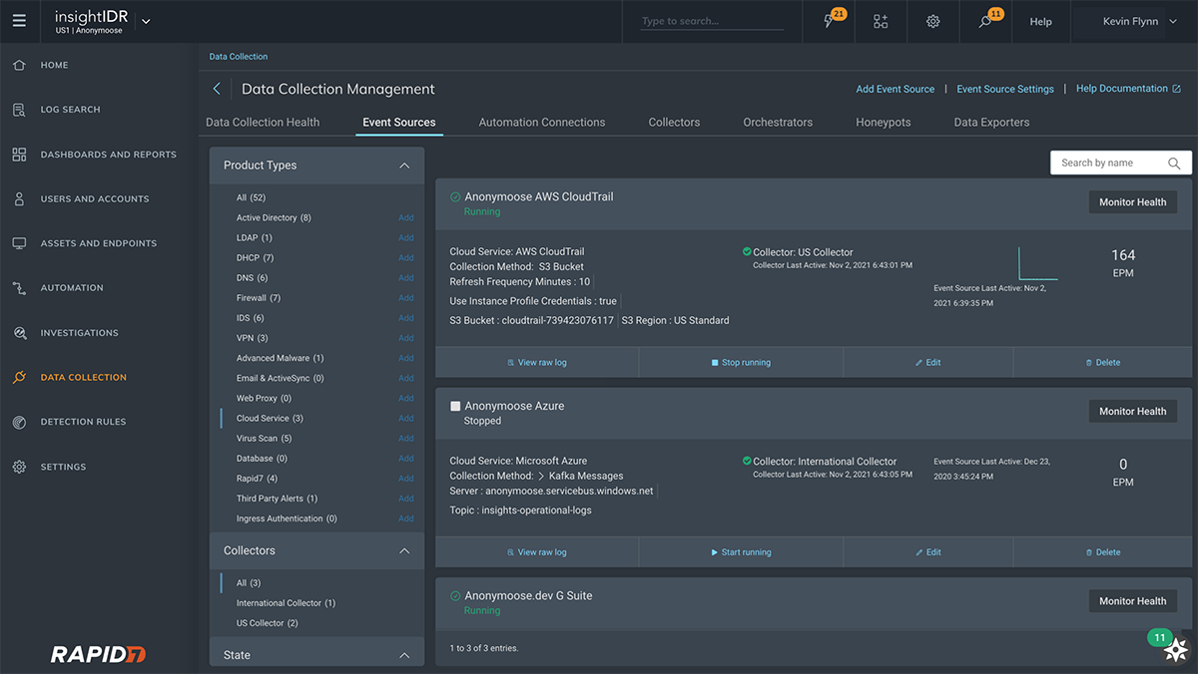This screenshot has width=1198, height=674.
Task: Open Help Documentation link
Action: 1122,89
